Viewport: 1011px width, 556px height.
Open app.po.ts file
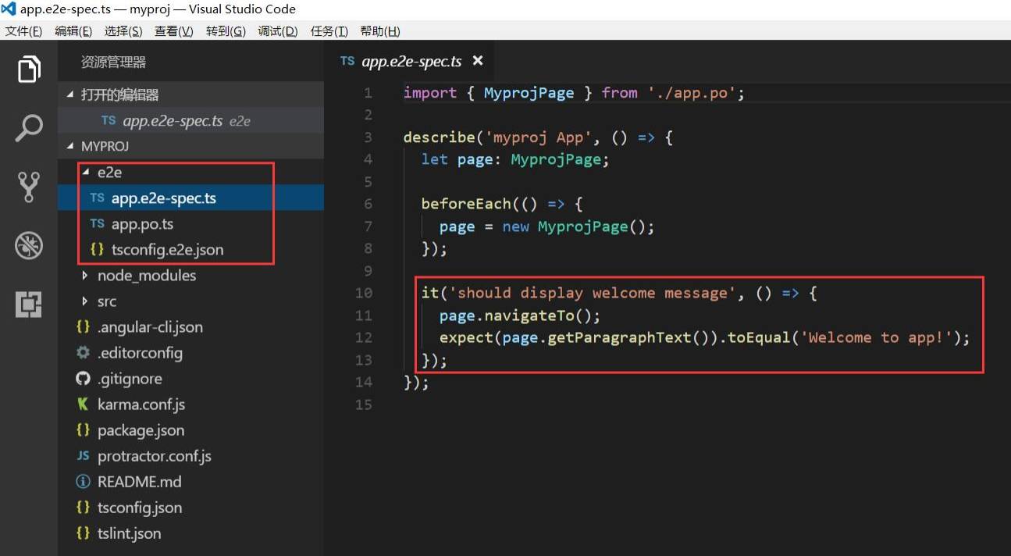191,224
